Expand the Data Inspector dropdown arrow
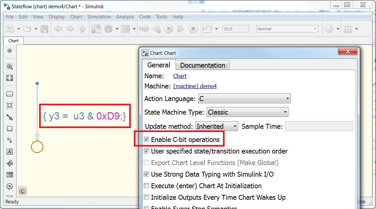376x209 pixels. coord(216,29)
